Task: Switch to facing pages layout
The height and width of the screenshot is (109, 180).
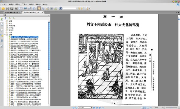Action: (x=148, y=108)
